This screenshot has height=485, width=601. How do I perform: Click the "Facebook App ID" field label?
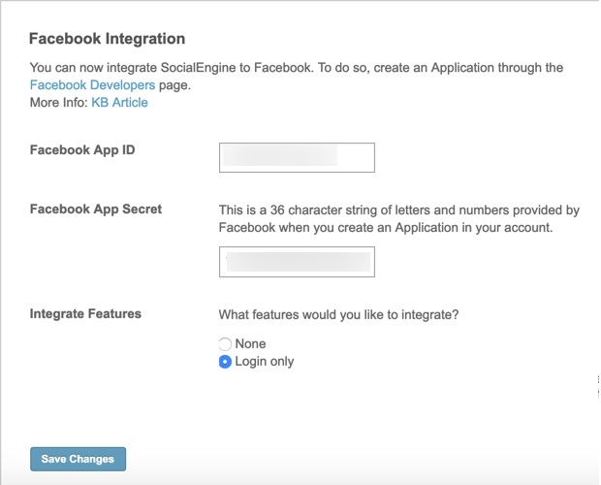(x=82, y=150)
